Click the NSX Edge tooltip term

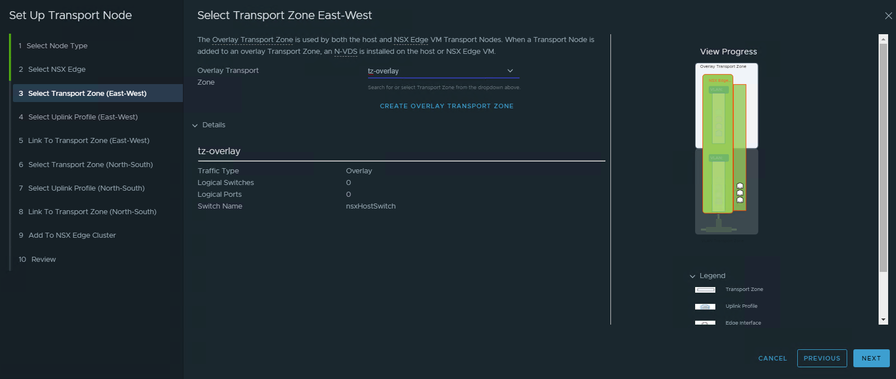pos(411,40)
